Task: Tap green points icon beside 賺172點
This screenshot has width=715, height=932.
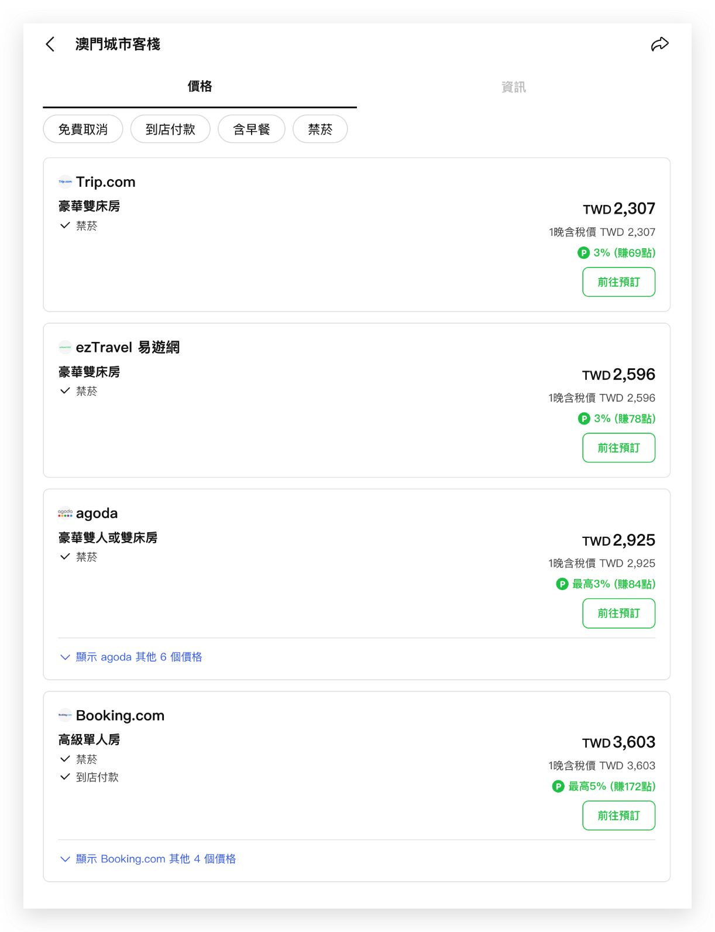Action: [x=558, y=786]
